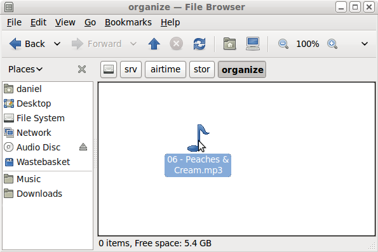
Task: Open the Bookmarks menu
Action: (x=128, y=22)
